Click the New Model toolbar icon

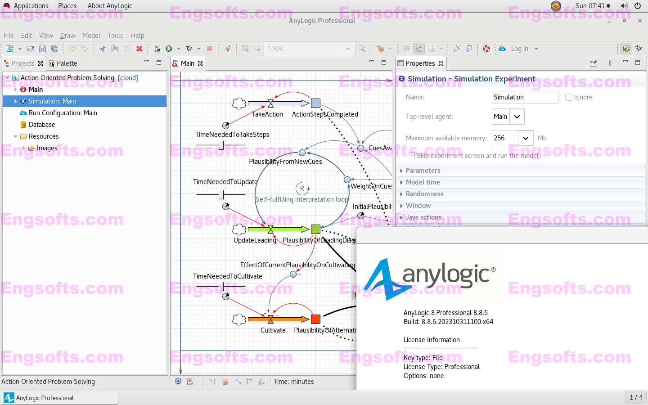(x=10, y=49)
